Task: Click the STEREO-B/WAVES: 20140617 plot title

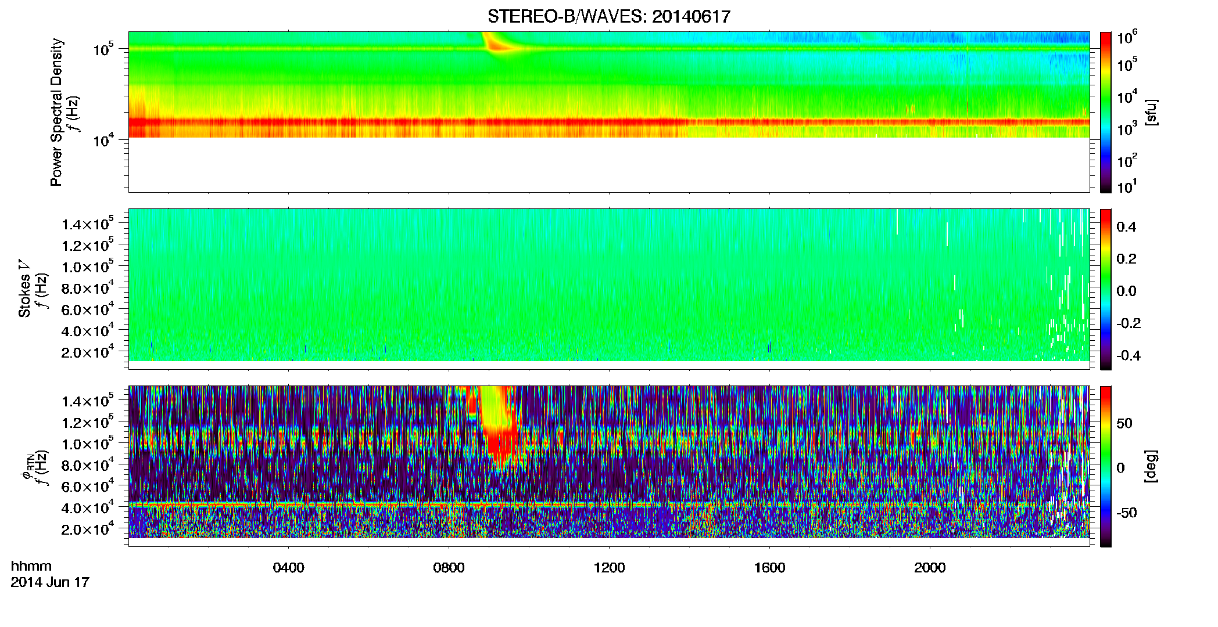Action: [608, 16]
